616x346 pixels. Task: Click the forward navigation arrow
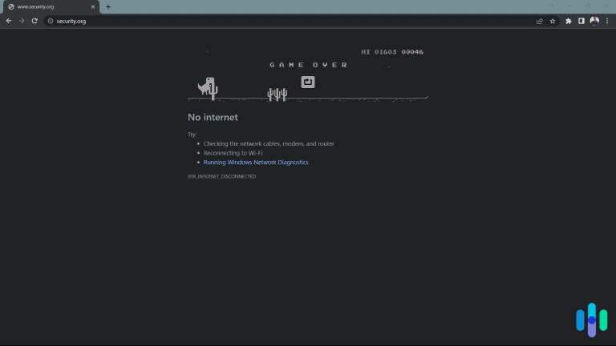(22, 21)
